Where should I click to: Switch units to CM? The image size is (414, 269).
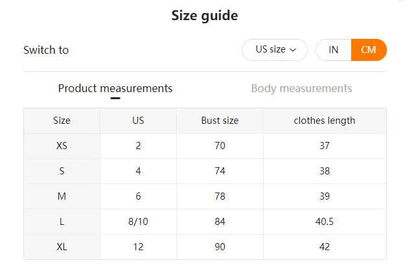368,50
